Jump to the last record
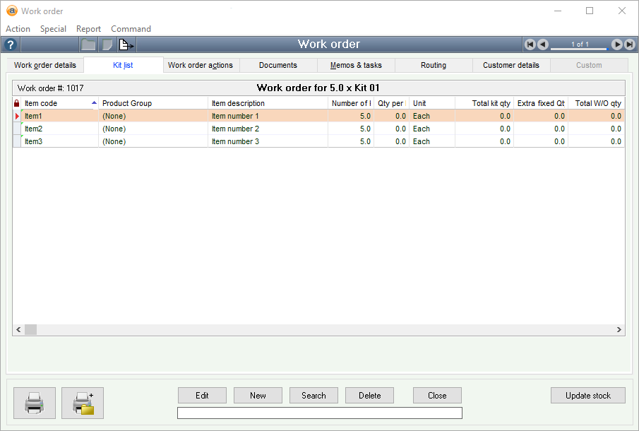 (x=628, y=45)
